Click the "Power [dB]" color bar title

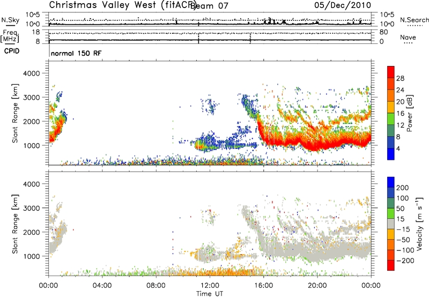(x=410, y=113)
